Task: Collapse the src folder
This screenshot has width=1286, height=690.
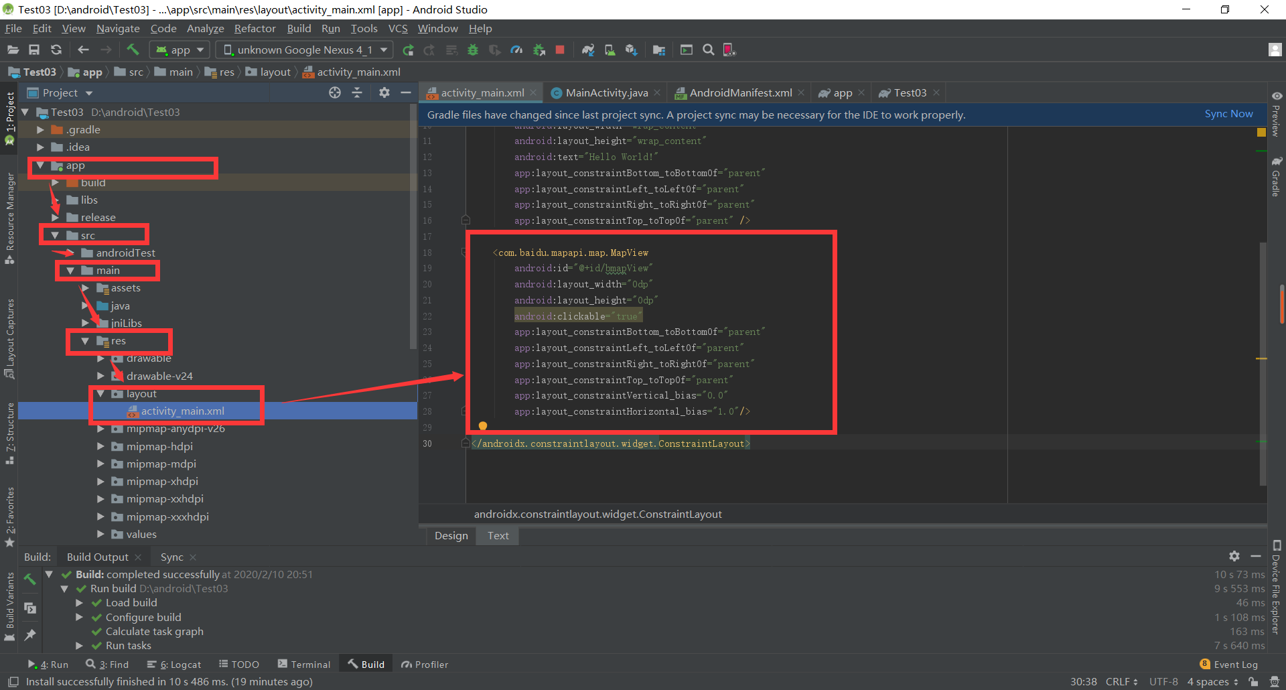Action: click(x=55, y=235)
